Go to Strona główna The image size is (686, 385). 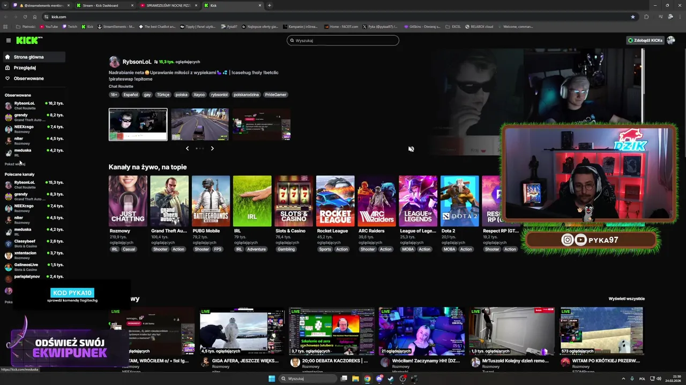[33, 57]
